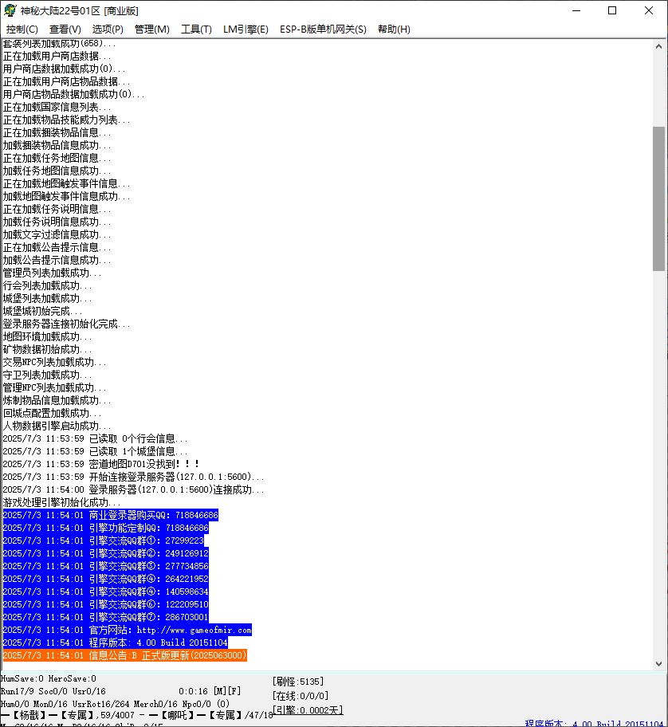Select the 游戏处理引擎初始化成功 line

click(x=61, y=502)
